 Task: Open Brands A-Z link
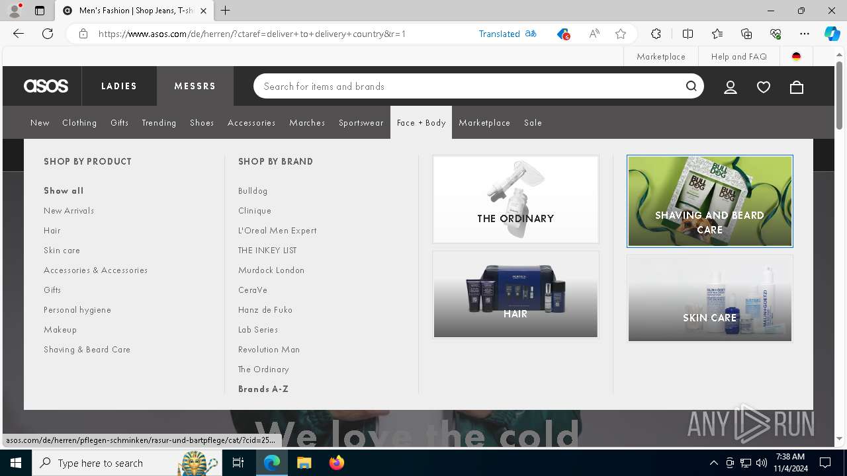click(x=263, y=389)
